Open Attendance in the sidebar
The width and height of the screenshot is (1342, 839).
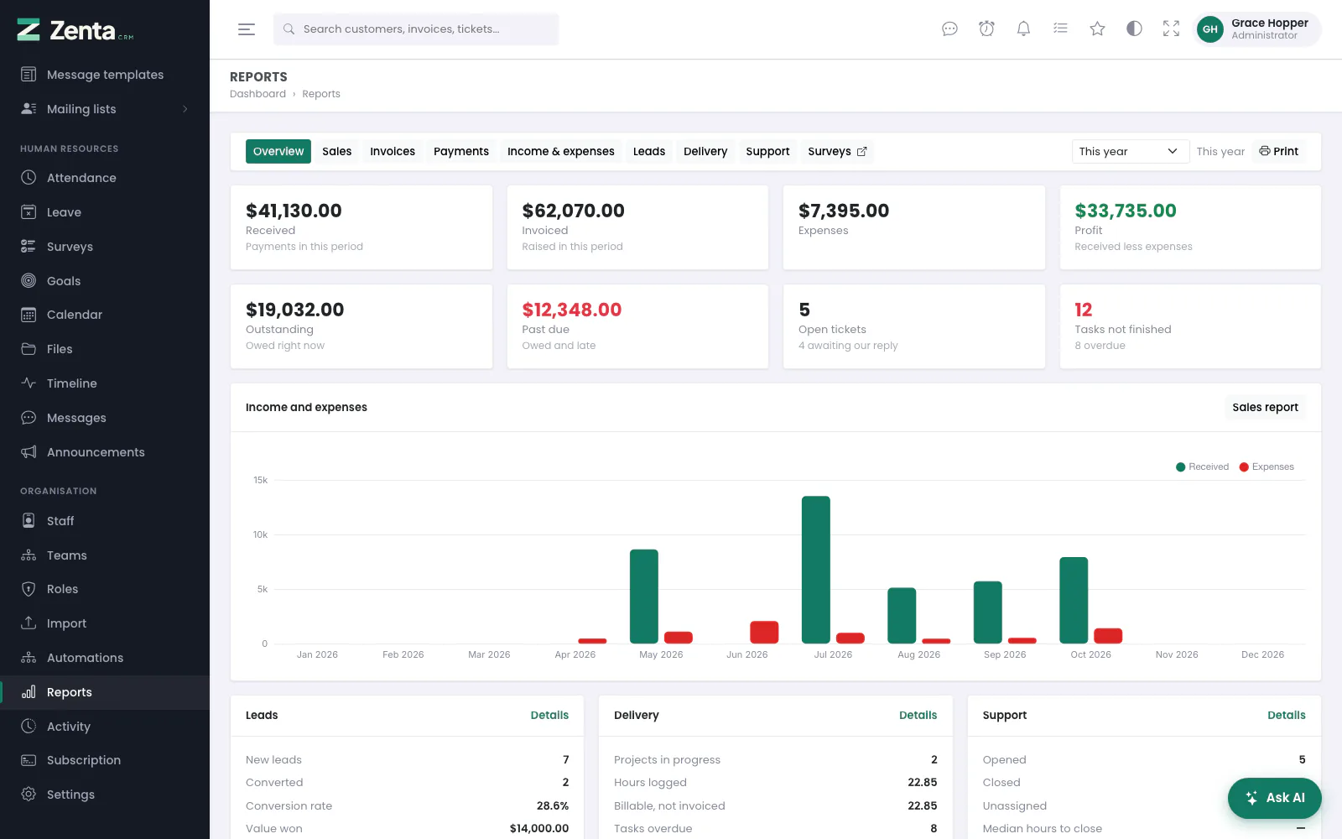tap(105, 178)
